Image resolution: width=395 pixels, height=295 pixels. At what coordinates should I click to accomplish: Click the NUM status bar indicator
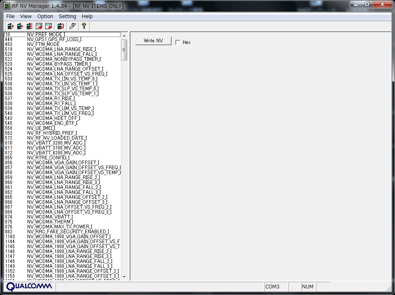point(308,287)
